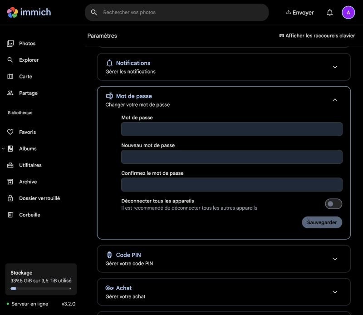
Task: Focus the Rechercher vos photos search field
Action: click(177, 12)
